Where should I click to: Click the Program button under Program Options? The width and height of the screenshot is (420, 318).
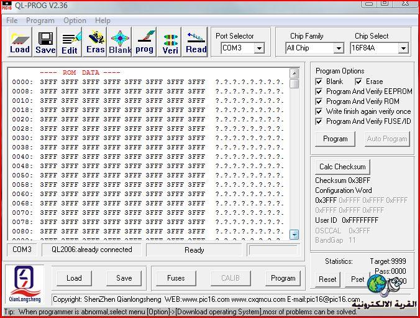pyautogui.click(x=335, y=139)
